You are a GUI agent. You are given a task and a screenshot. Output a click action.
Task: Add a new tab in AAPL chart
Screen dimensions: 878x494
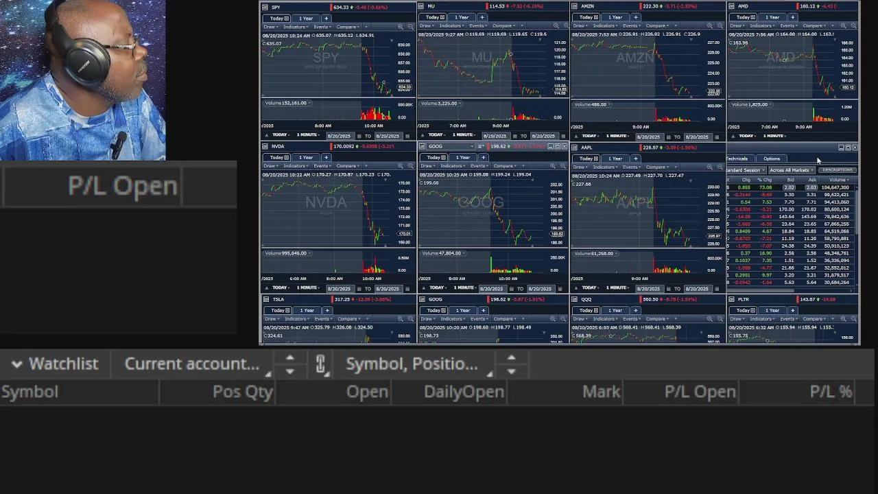636,158
